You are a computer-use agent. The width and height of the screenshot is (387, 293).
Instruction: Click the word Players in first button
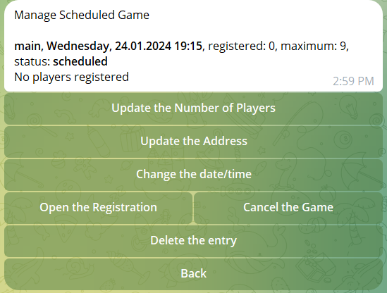[256, 108]
